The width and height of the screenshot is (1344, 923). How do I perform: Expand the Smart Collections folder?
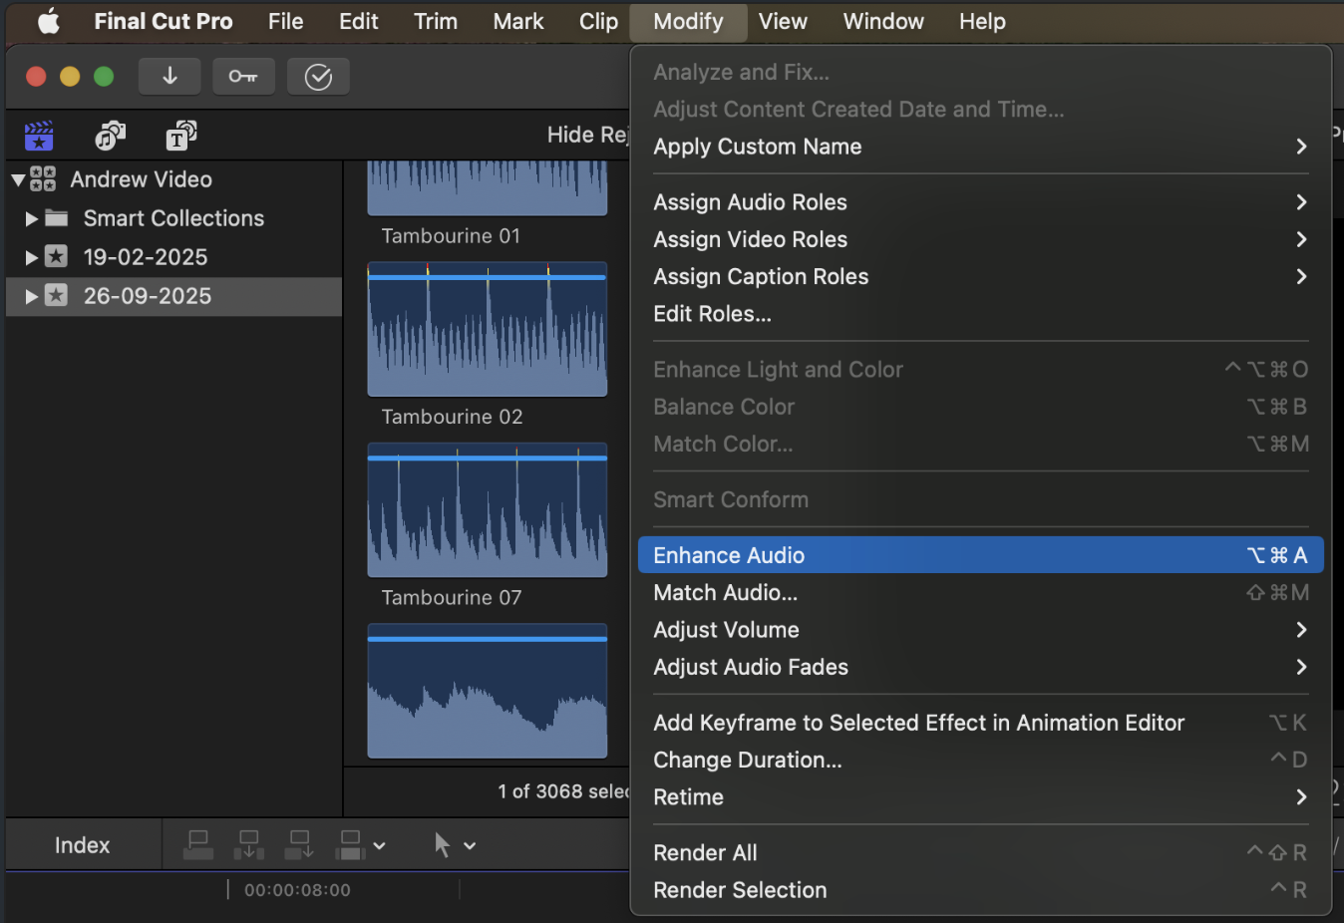pos(32,218)
